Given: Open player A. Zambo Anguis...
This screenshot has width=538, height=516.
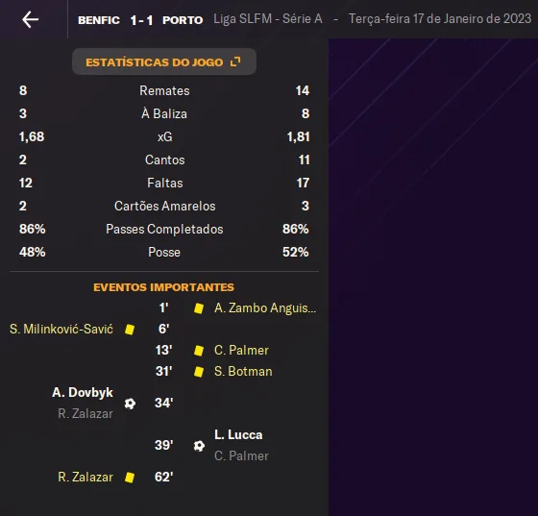Looking at the screenshot, I should click(265, 308).
